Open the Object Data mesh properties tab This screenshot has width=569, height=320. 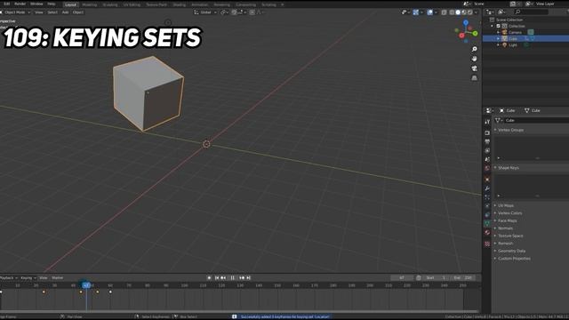(x=487, y=224)
